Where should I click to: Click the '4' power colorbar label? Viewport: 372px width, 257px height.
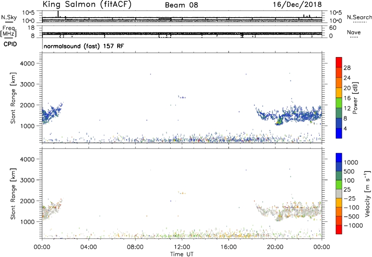pos(345,129)
